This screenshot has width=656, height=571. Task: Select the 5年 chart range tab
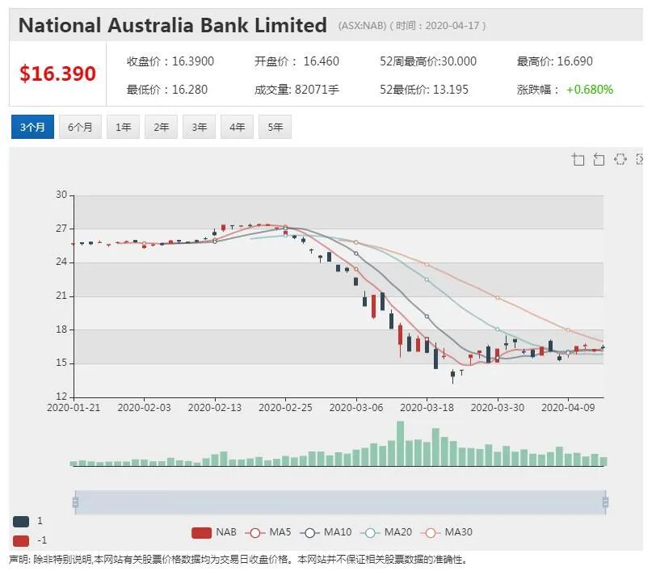point(275,127)
